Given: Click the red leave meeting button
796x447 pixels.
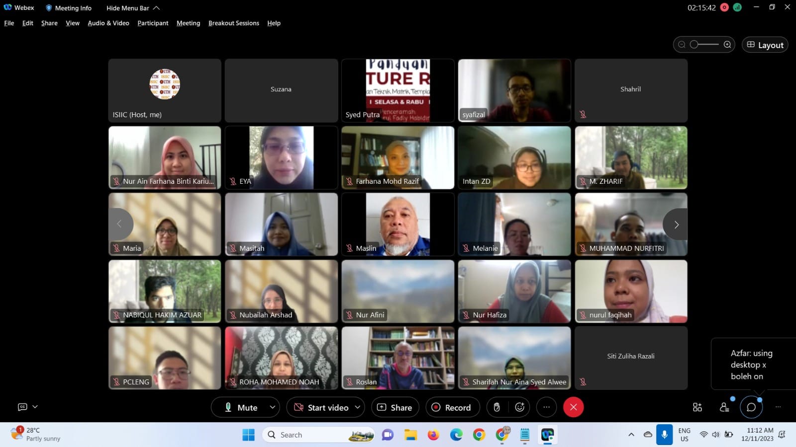Looking at the screenshot, I should click(573, 407).
